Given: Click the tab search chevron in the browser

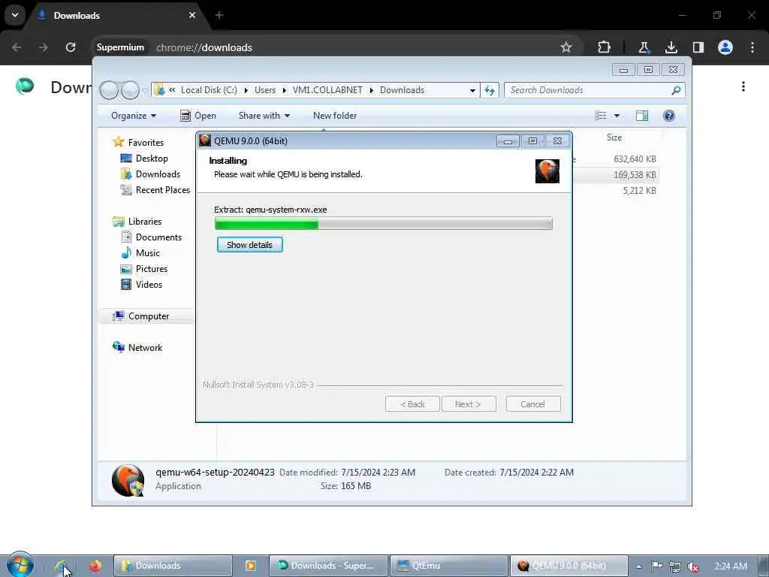Looking at the screenshot, I should tap(15, 15).
